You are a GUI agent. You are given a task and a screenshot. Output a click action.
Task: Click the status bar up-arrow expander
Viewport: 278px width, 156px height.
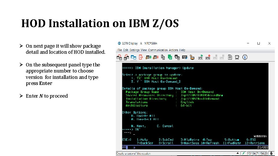click(237, 153)
